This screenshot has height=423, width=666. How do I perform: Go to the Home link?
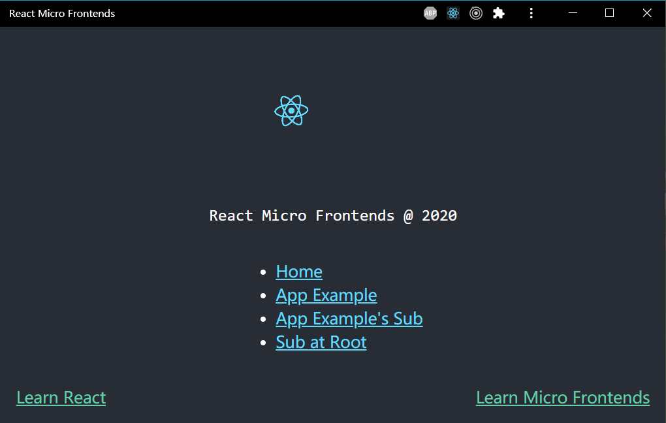pos(299,272)
